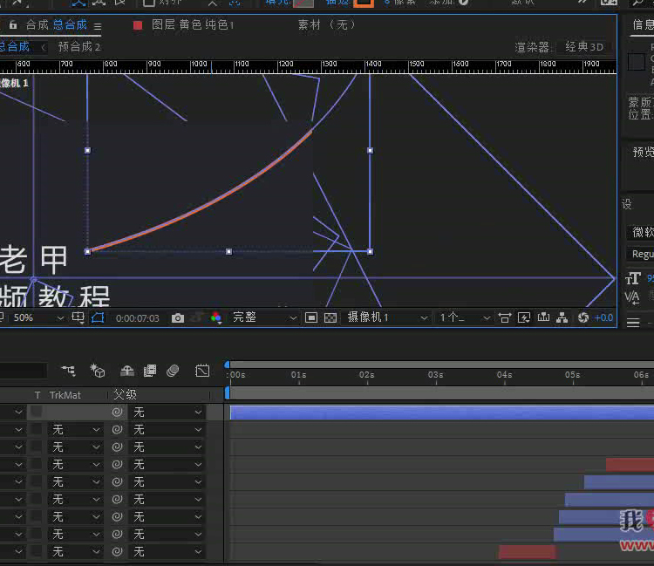
Task: Click the 03s mark on time ruler
Action: 435,375
